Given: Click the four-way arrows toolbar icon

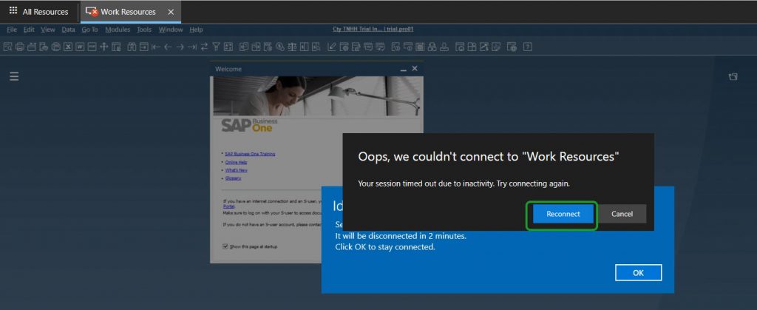Looking at the screenshot, I should point(103,47).
